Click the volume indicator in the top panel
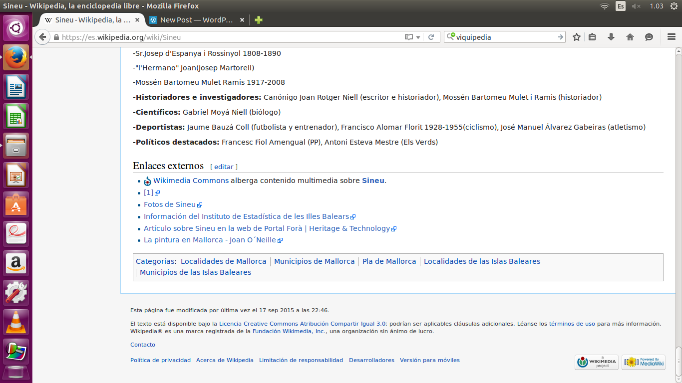The image size is (682, 383). 636,6
